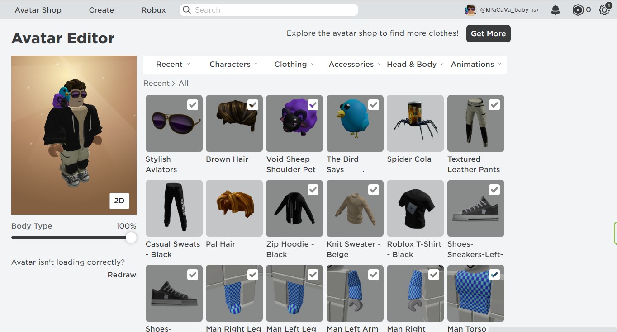Select the Void Sheep Shoulder Pet image
The width and height of the screenshot is (617, 332).
coord(294,123)
